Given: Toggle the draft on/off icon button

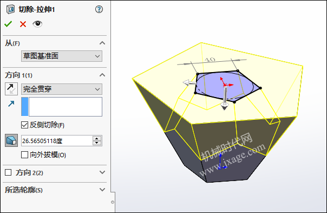Looking at the screenshot, I should point(11,140).
